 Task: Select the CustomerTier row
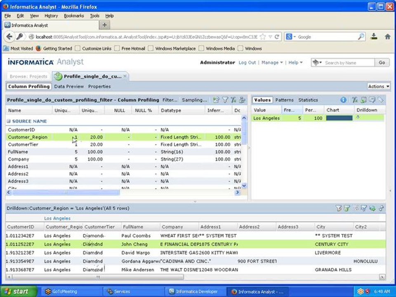pyautogui.click(x=124, y=144)
